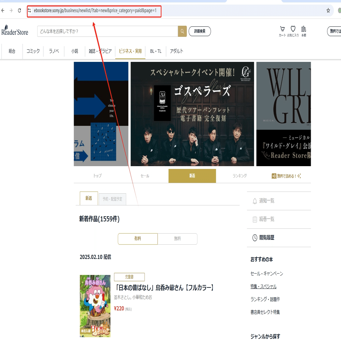Switch to the トップ section tab
Image resolution: width=341 pixels, height=341 pixels.
click(97, 176)
